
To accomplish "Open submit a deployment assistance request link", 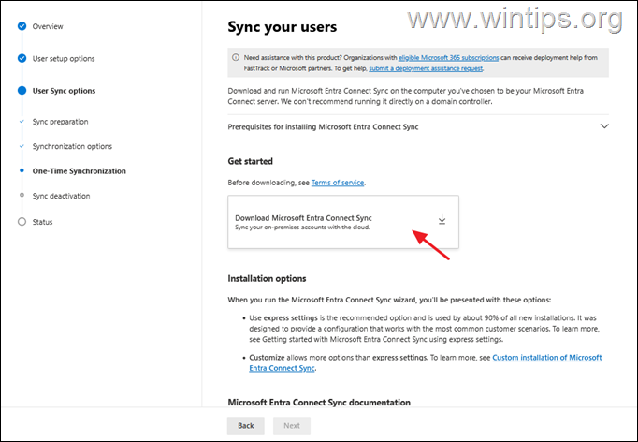I will tap(426, 68).
